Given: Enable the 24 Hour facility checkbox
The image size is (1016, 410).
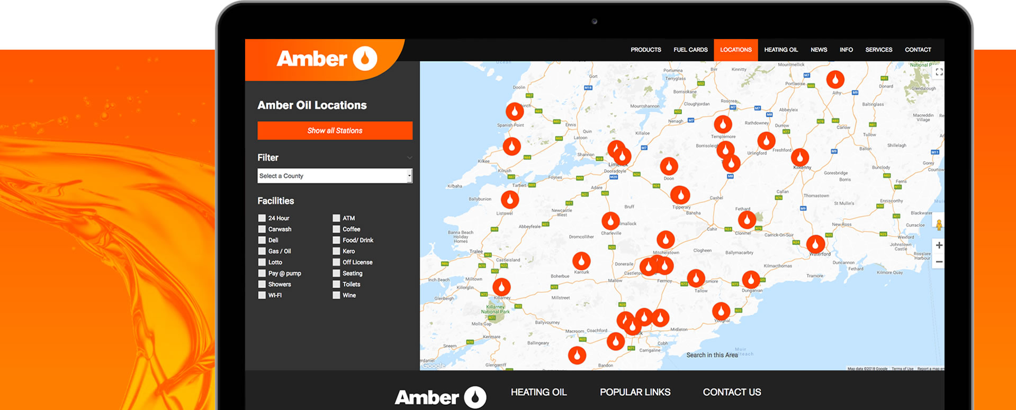Looking at the screenshot, I should 262,218.
